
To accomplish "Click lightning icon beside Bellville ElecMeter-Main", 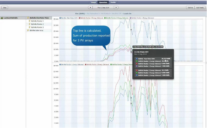I will [28, 18].
